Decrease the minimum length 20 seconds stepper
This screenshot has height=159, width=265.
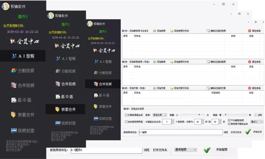[x=203, y=123]
